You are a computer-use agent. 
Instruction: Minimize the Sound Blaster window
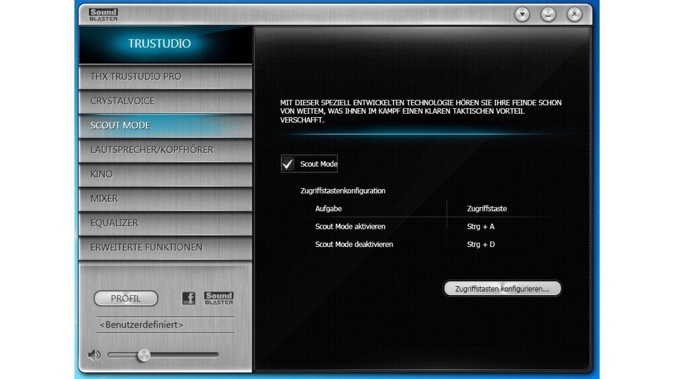(x=548, y=15)
